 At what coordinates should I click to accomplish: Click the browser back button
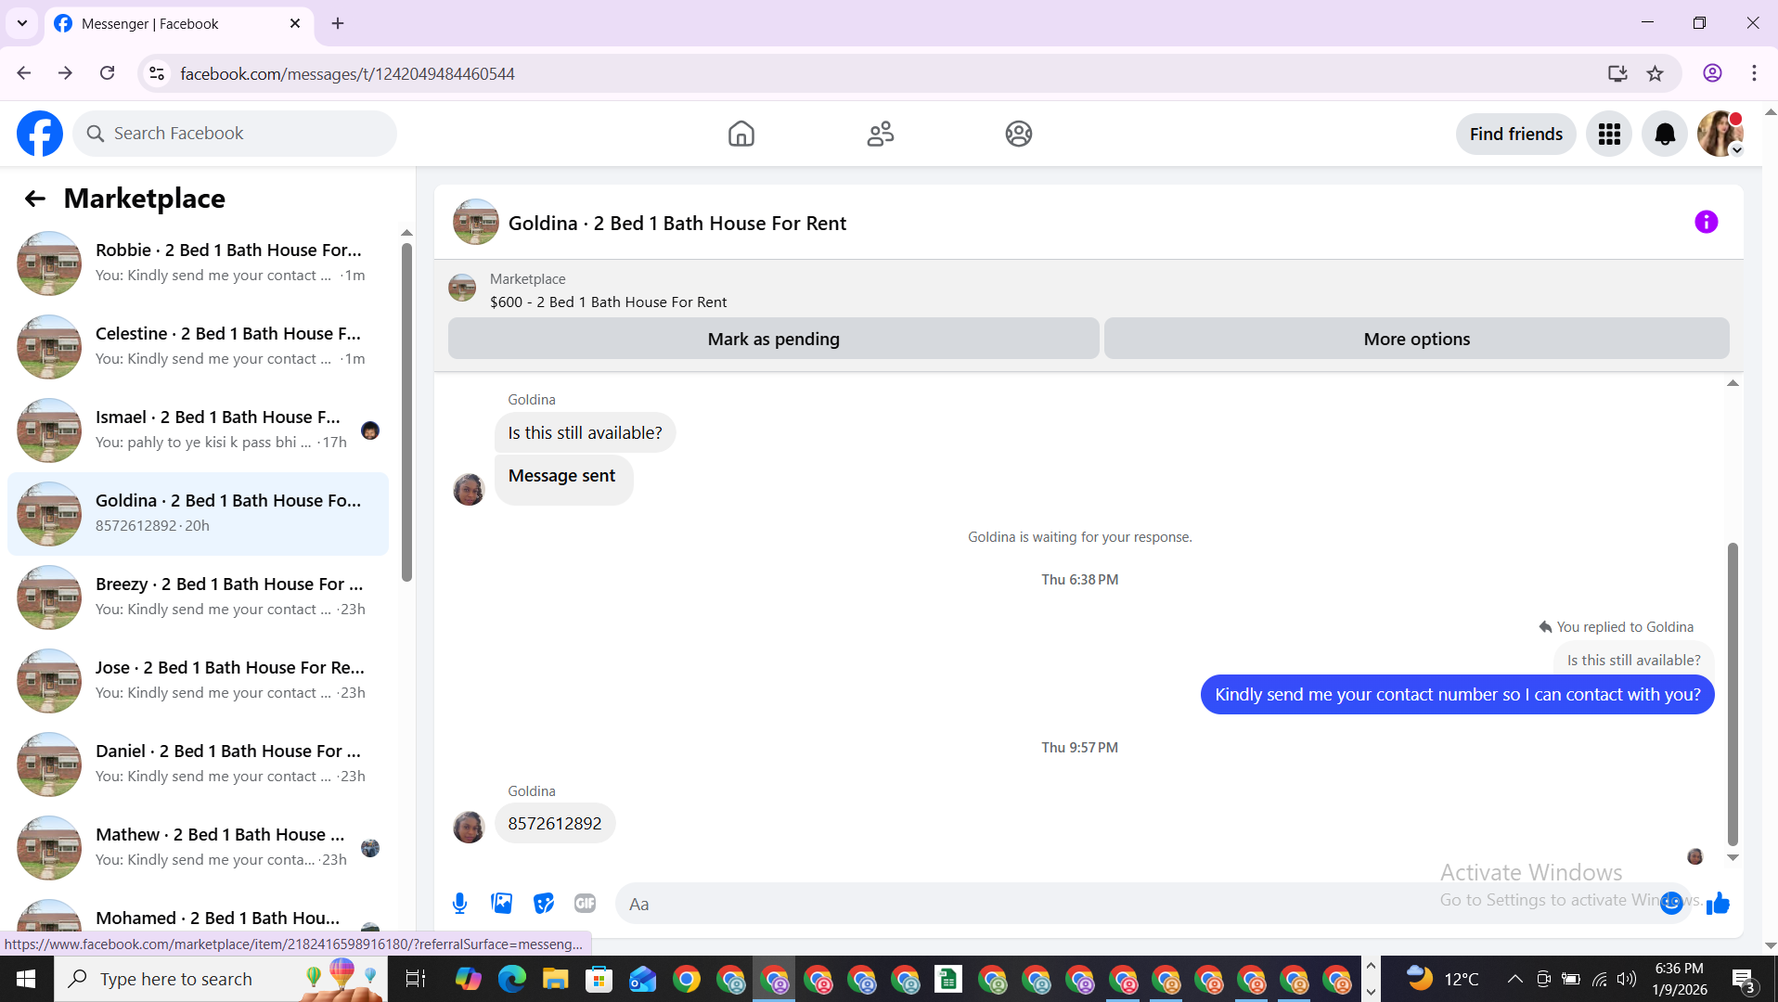(24, 73)
